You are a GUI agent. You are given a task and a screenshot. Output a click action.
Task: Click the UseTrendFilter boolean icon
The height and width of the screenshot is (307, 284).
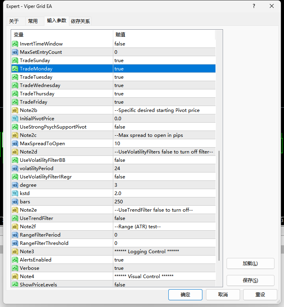15,218
